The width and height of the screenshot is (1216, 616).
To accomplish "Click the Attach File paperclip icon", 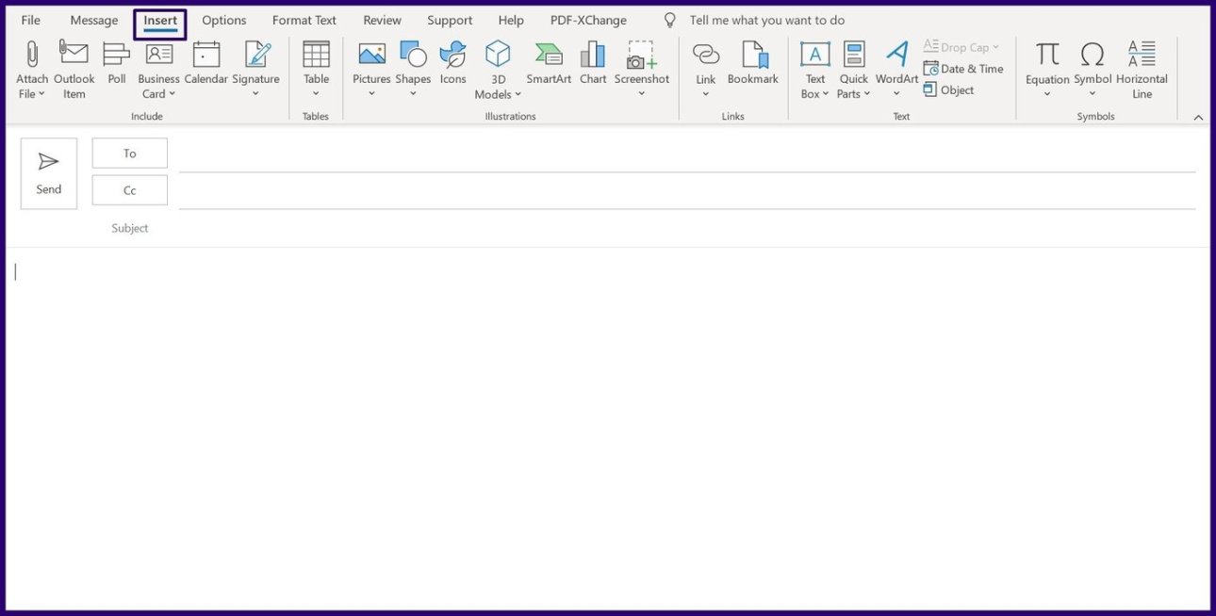I will [32, 55].
